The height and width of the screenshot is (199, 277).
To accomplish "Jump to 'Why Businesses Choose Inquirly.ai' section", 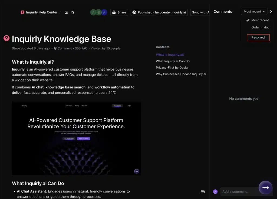I will click(181, 74).
